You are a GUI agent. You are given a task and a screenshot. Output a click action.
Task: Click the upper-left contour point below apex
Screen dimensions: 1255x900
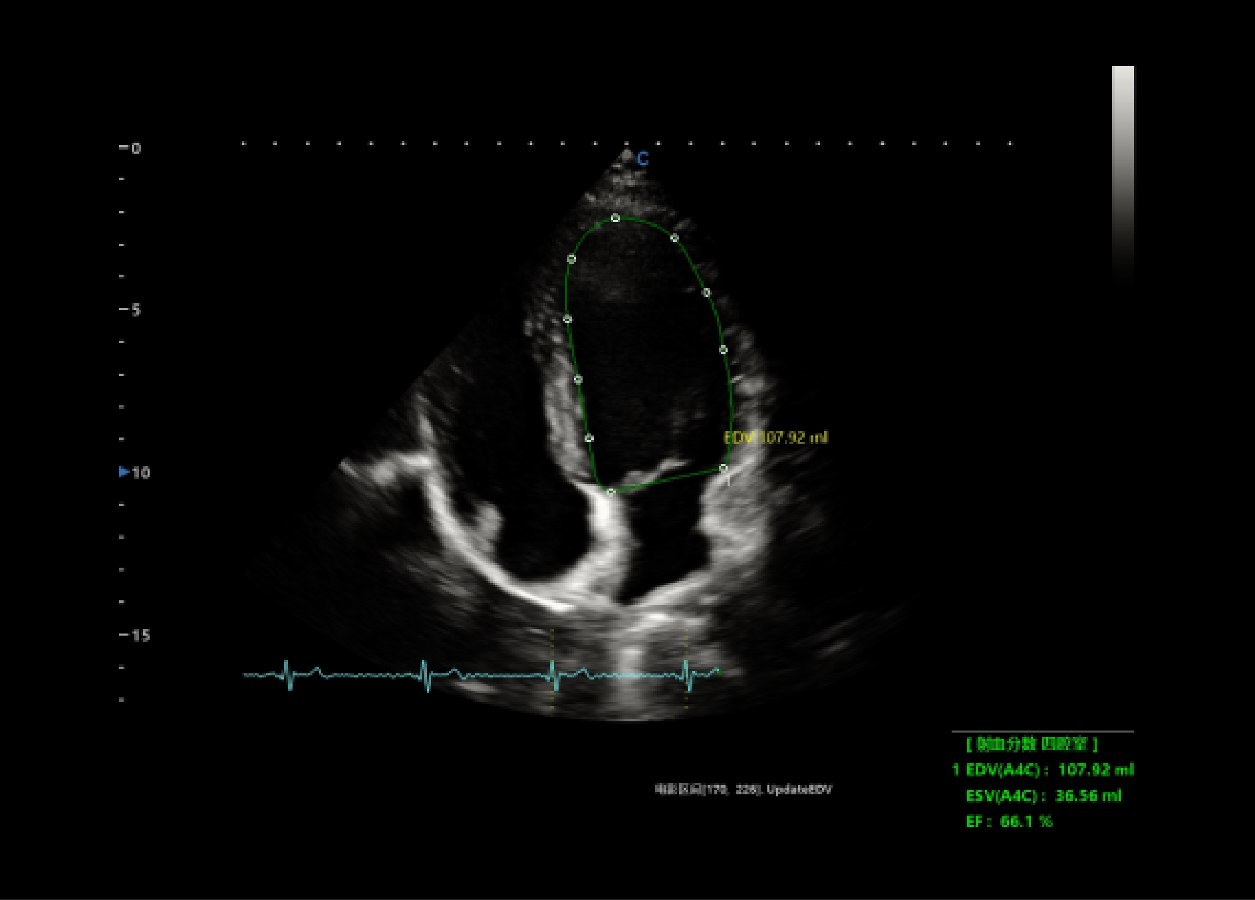[x=572, y=259]
